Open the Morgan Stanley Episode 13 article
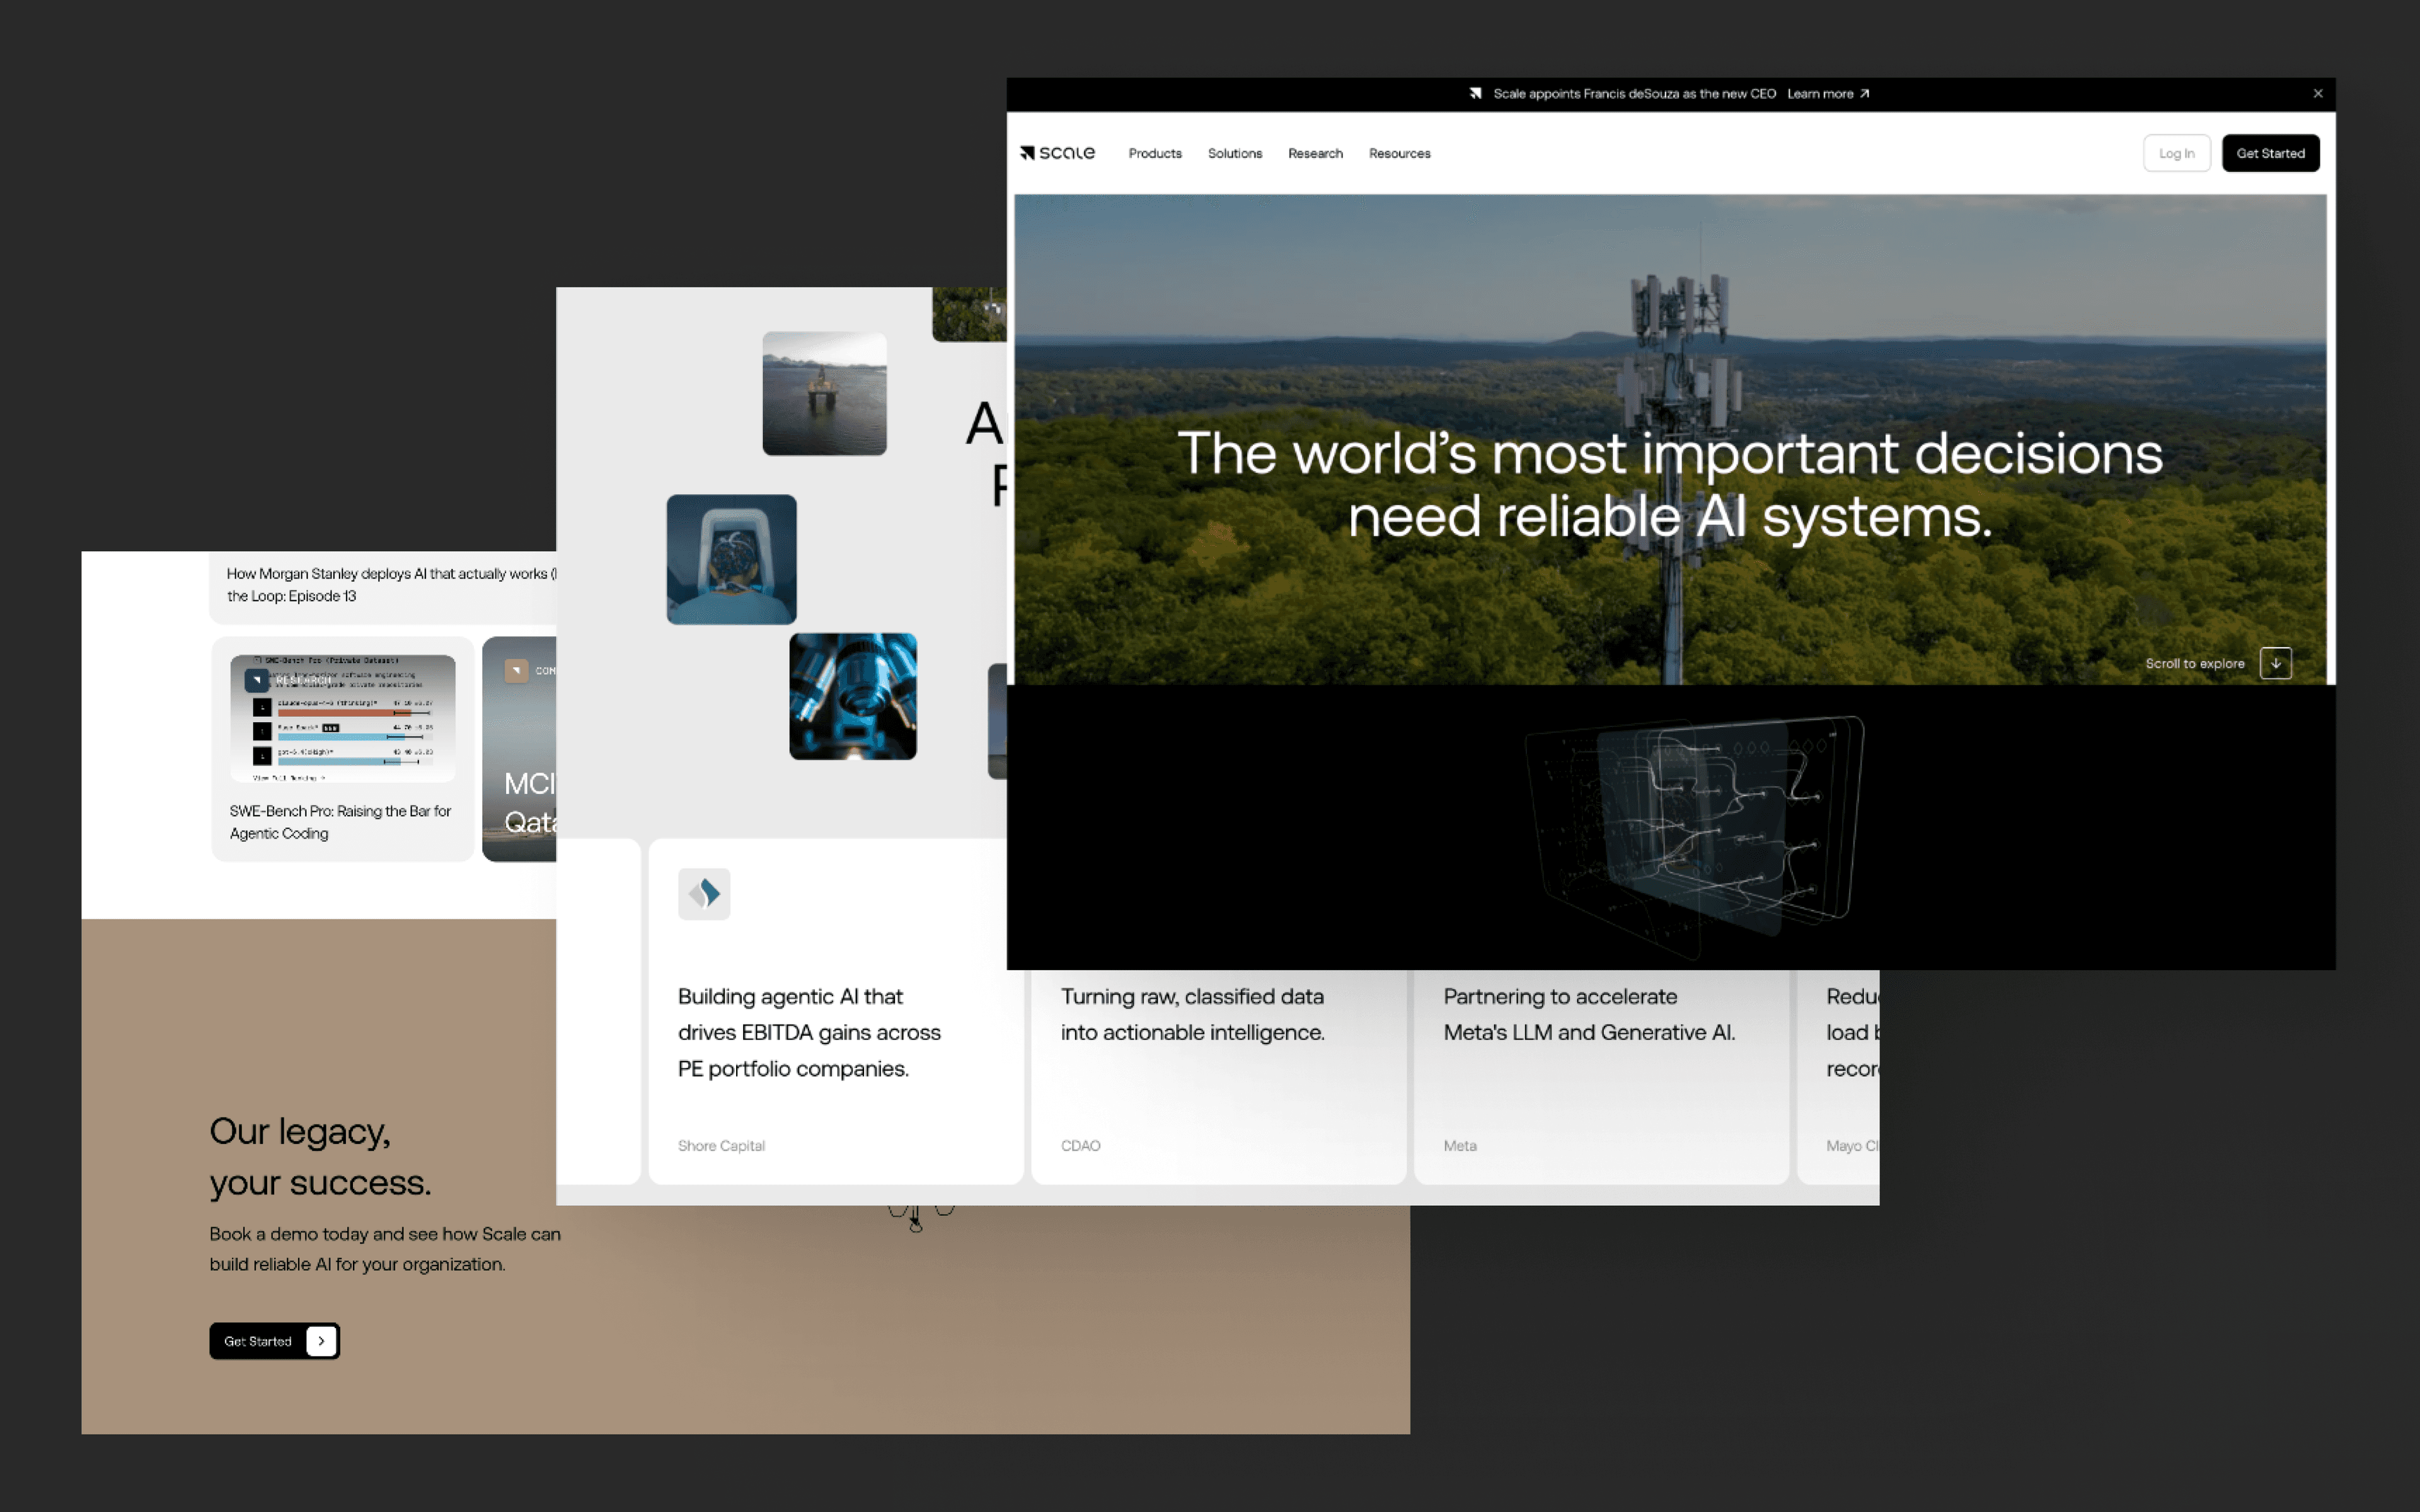 383,587
